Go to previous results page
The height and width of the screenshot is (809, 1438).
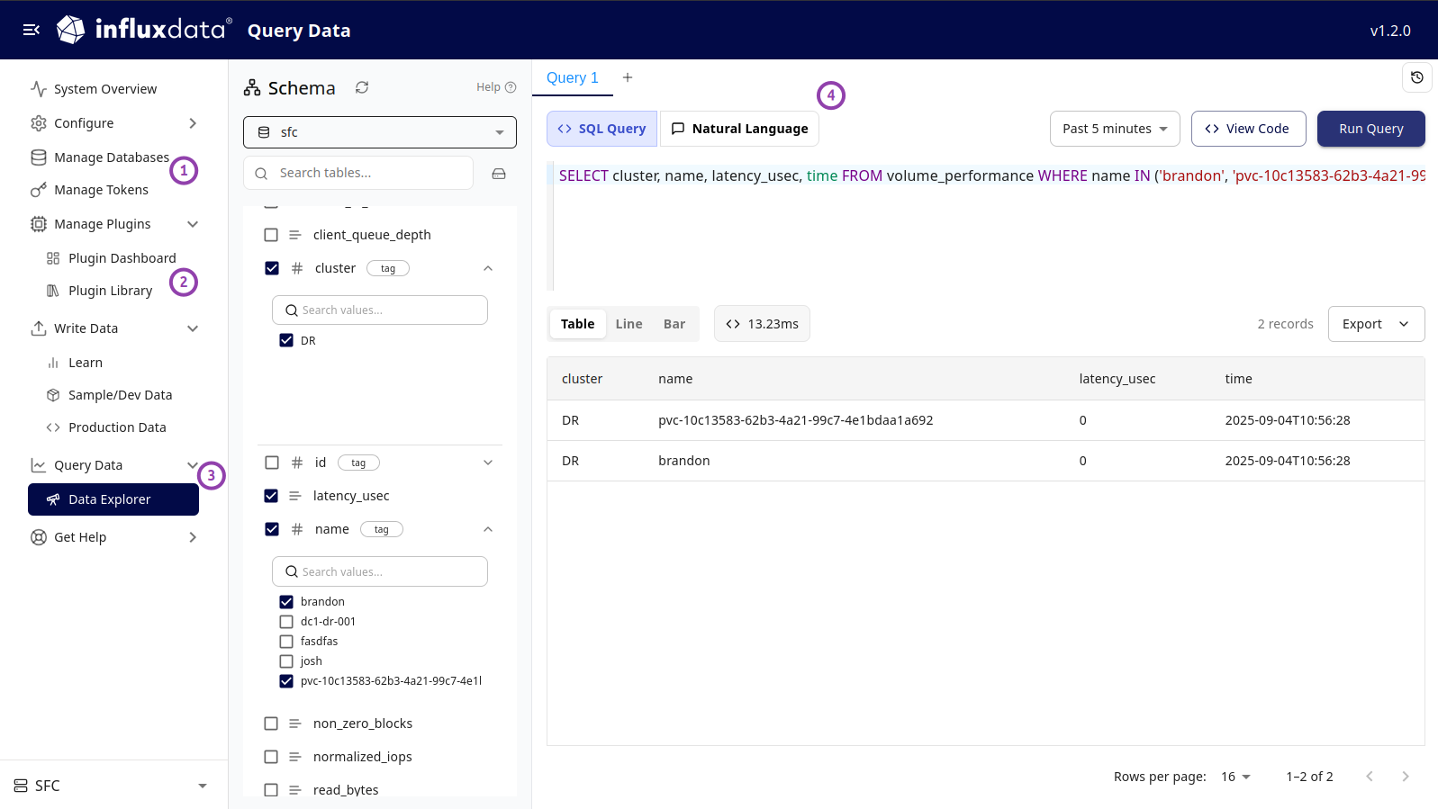click(1370, 777)
